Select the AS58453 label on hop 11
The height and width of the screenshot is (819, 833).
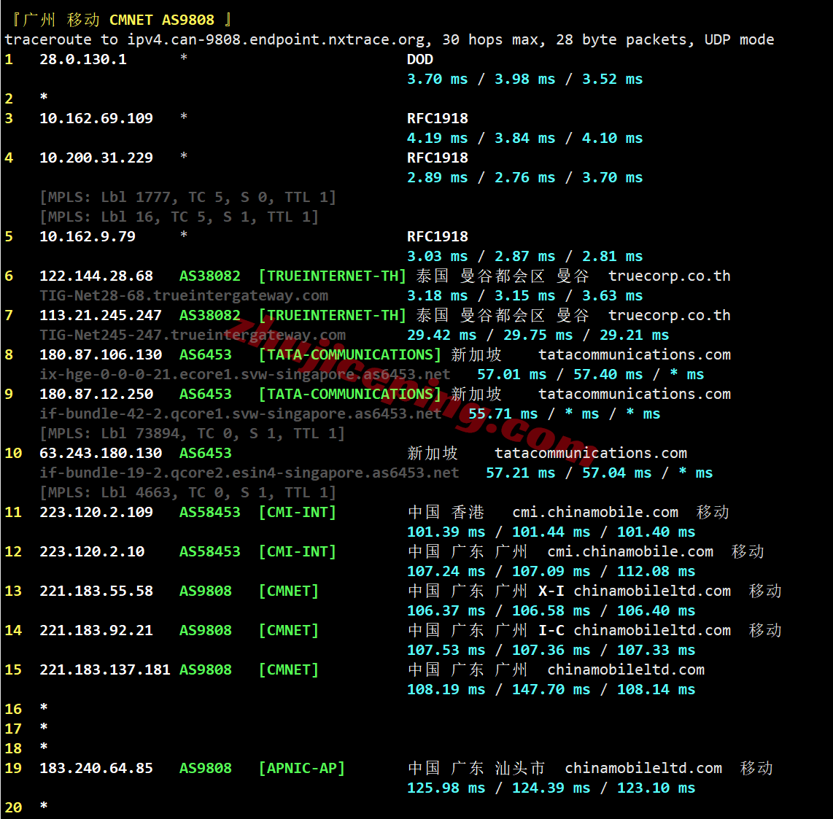209,512
